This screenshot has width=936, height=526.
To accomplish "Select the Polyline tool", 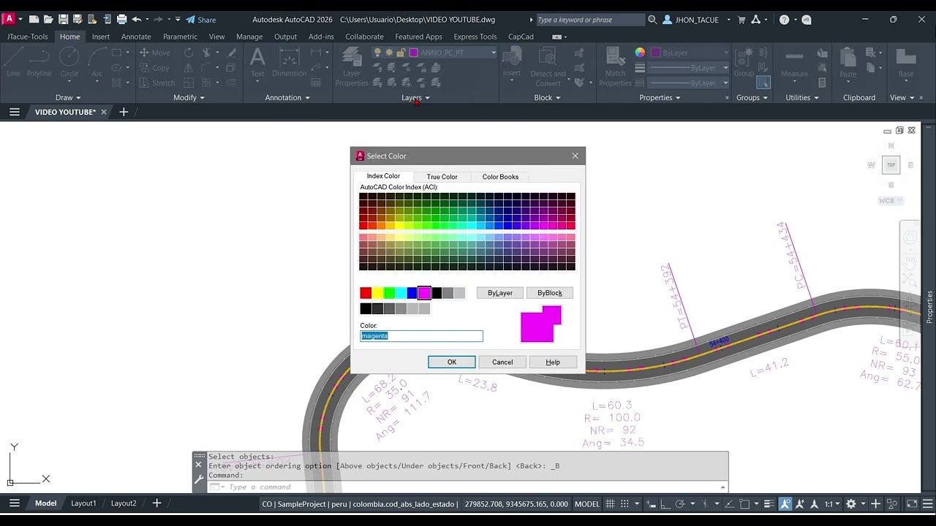I will point(39,63).
